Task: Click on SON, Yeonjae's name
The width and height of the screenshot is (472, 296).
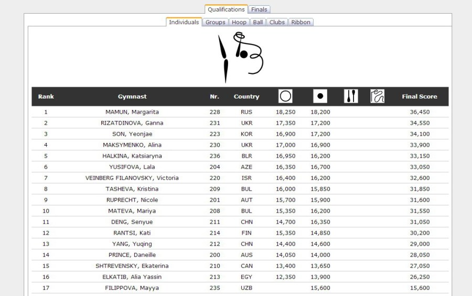Action: [x=132, y=134]
